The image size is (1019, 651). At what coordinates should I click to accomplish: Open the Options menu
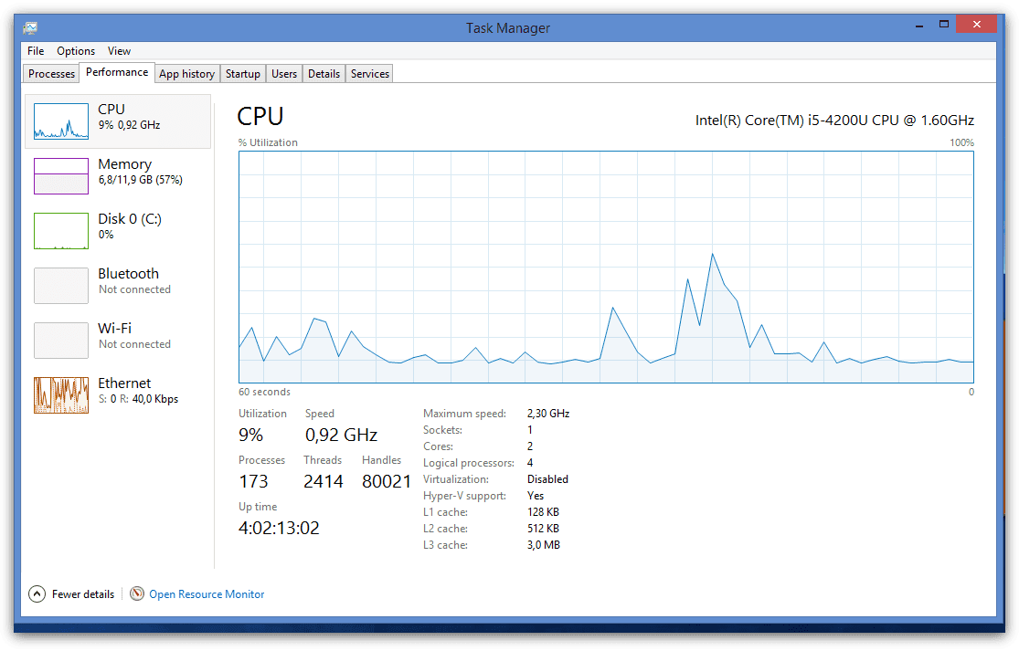pos(76,51)
